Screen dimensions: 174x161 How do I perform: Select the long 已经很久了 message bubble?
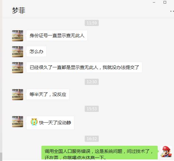[84, 67]
